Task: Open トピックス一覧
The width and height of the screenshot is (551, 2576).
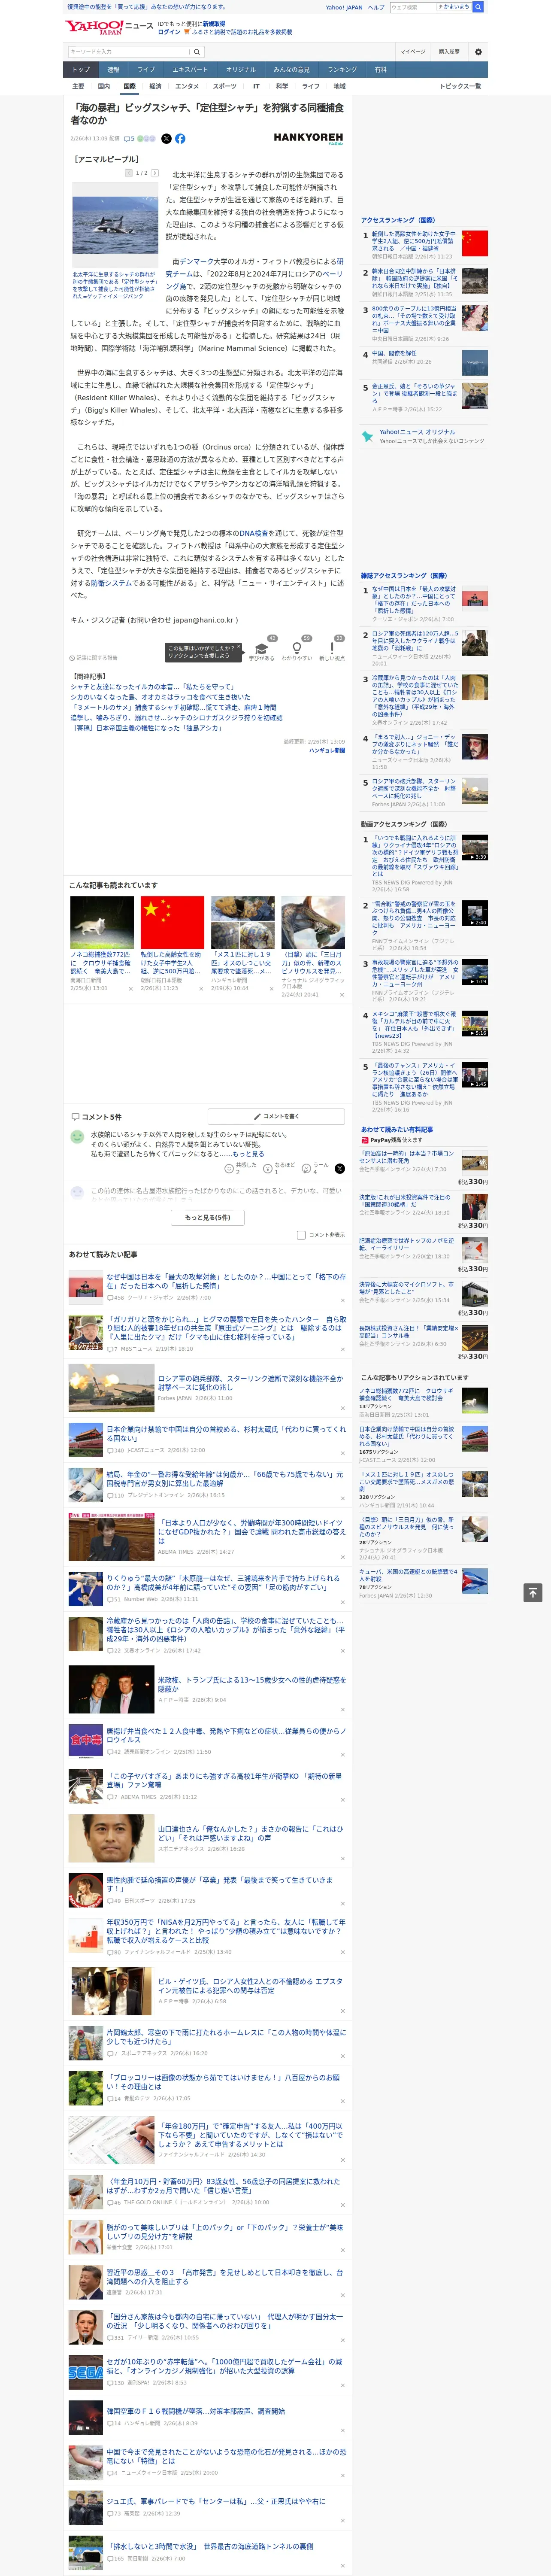Action: [460, 86]
